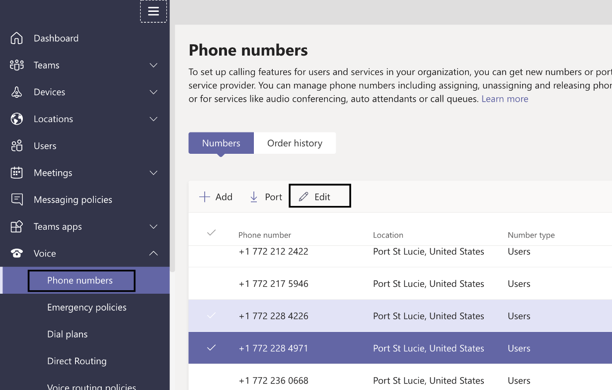
Task: Expand the Teams sidebar section
Action: (153, 65)
